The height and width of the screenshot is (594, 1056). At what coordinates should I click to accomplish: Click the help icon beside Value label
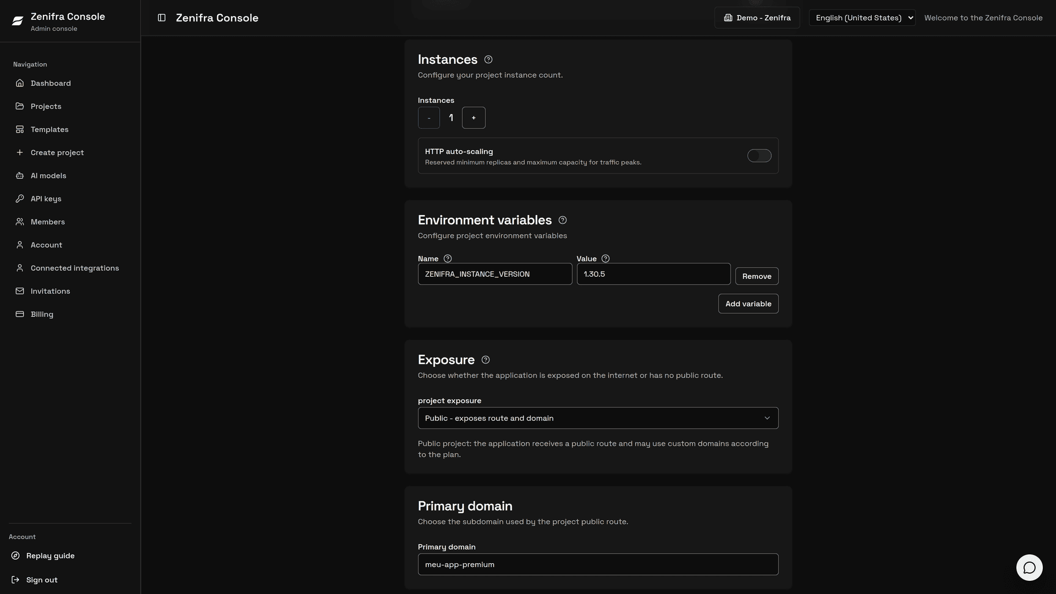coord(606,258)
